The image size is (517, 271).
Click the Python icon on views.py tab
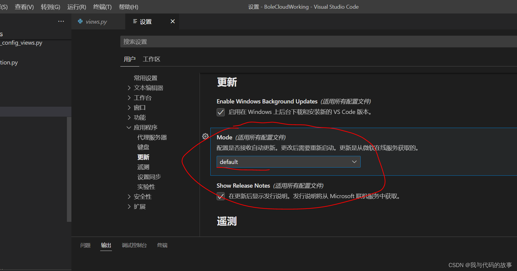coord(80,21)
